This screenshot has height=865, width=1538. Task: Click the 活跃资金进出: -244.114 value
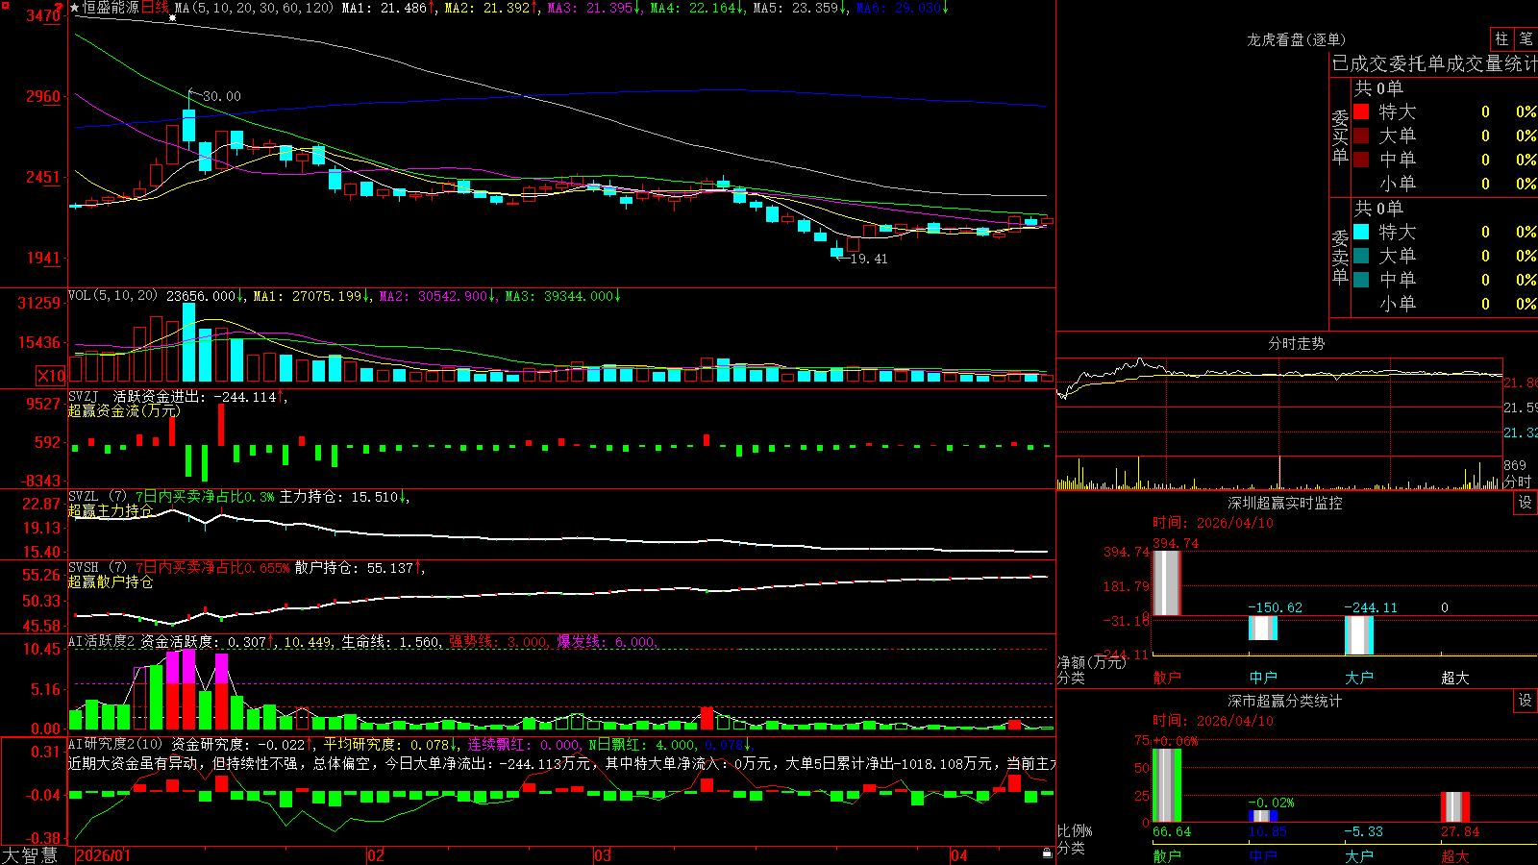click(x=195, y=396)
